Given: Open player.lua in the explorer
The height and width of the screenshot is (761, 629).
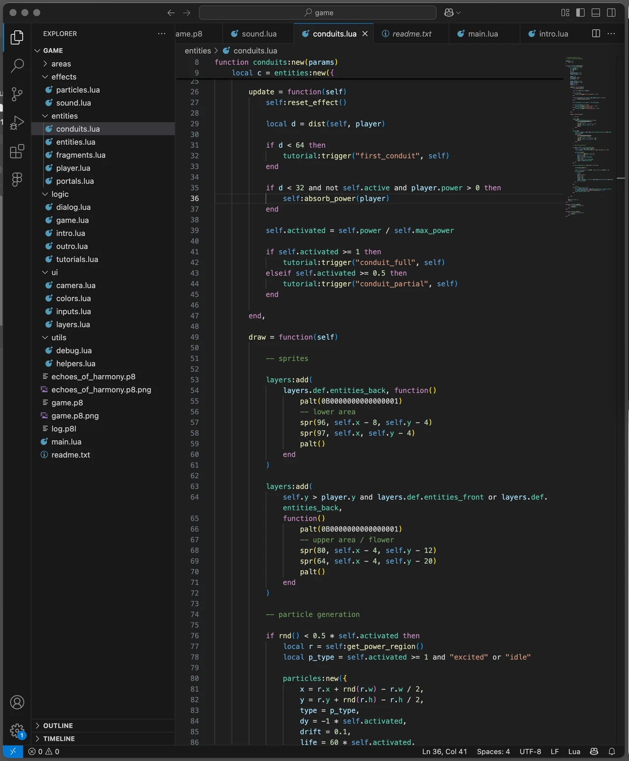Looking at the screenshot, I should pos(103,168).
